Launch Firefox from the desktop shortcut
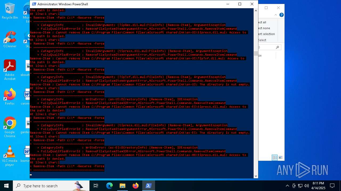The height and width of the screenshot is (191, 341). click(x=10, y=97)
